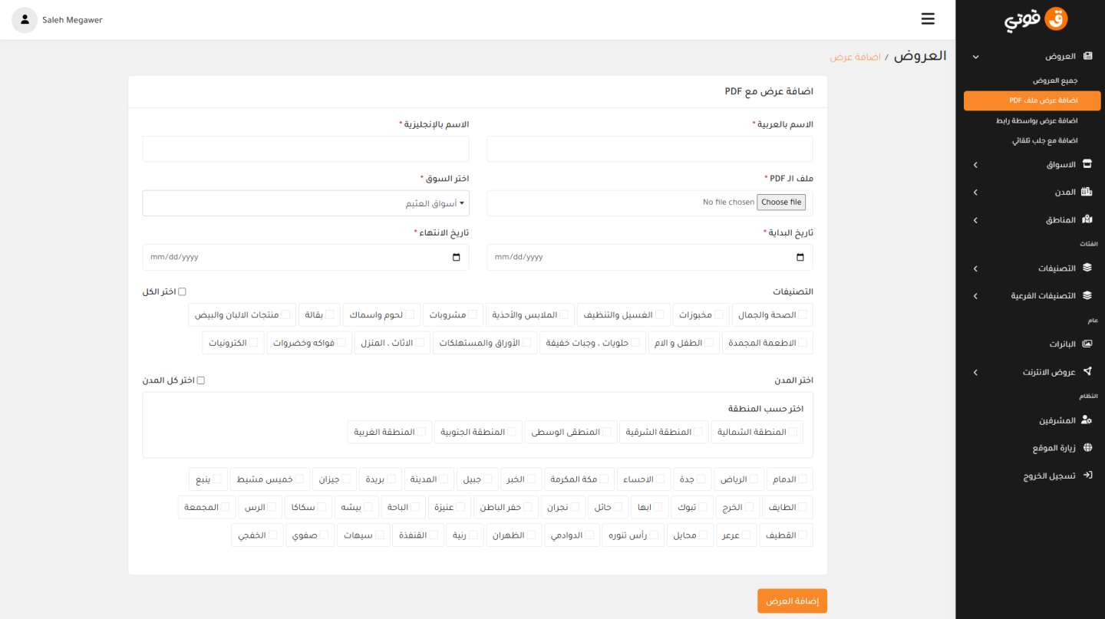Click the hamburger menu icon in header
Viewport: 1105px width, 619px height.
click(x=928, y=19)
